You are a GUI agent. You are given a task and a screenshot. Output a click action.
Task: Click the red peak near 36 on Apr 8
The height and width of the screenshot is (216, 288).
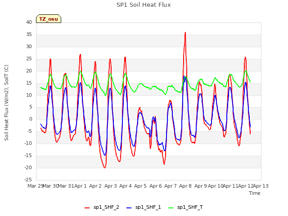185,32
